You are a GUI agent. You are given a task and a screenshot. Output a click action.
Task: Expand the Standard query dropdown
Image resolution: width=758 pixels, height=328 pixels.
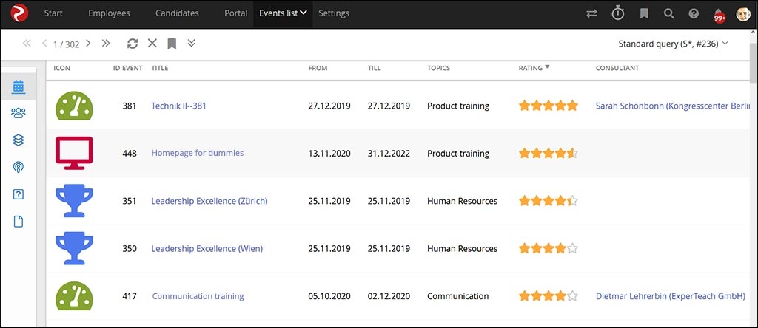[x=673, y=44]
